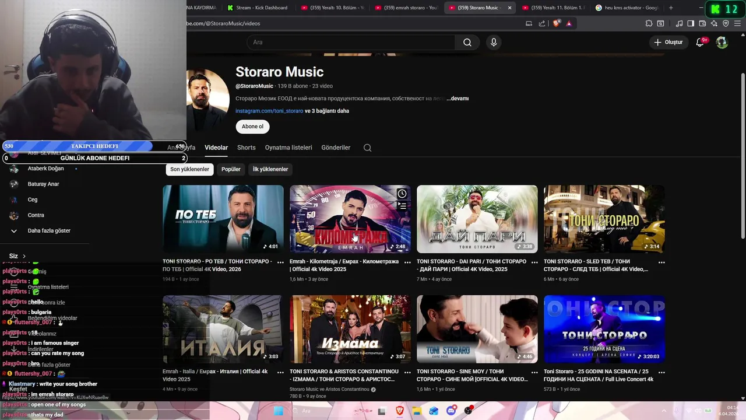
Task: Add Kilometraja video to Watch Later clock icon
Action: [x=402, y=194]
